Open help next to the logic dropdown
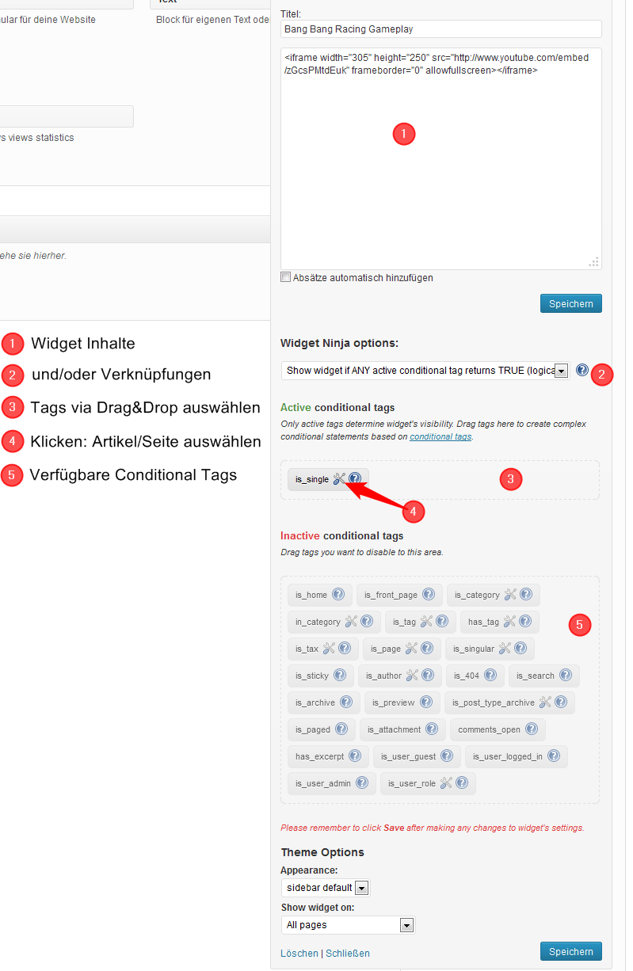 tap(582, 370)
